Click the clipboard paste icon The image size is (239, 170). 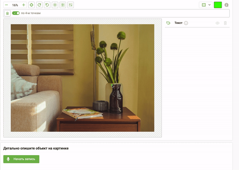pos(7,13)
